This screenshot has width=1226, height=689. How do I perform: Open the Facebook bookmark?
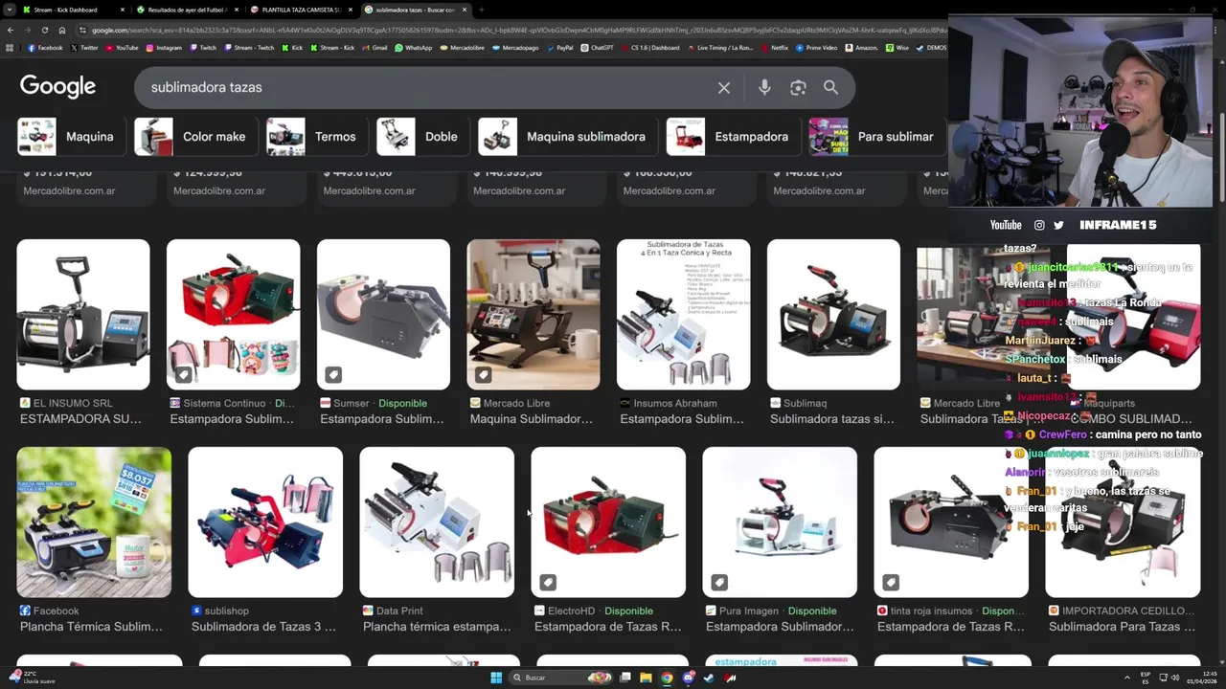(45, 47)
